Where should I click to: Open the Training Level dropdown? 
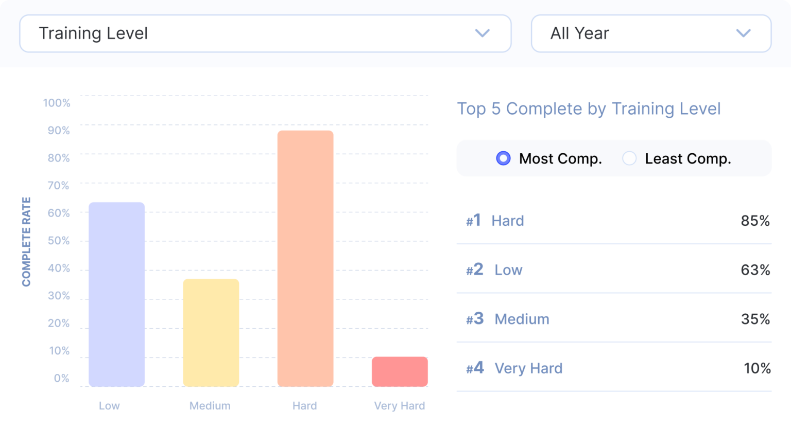265,33
